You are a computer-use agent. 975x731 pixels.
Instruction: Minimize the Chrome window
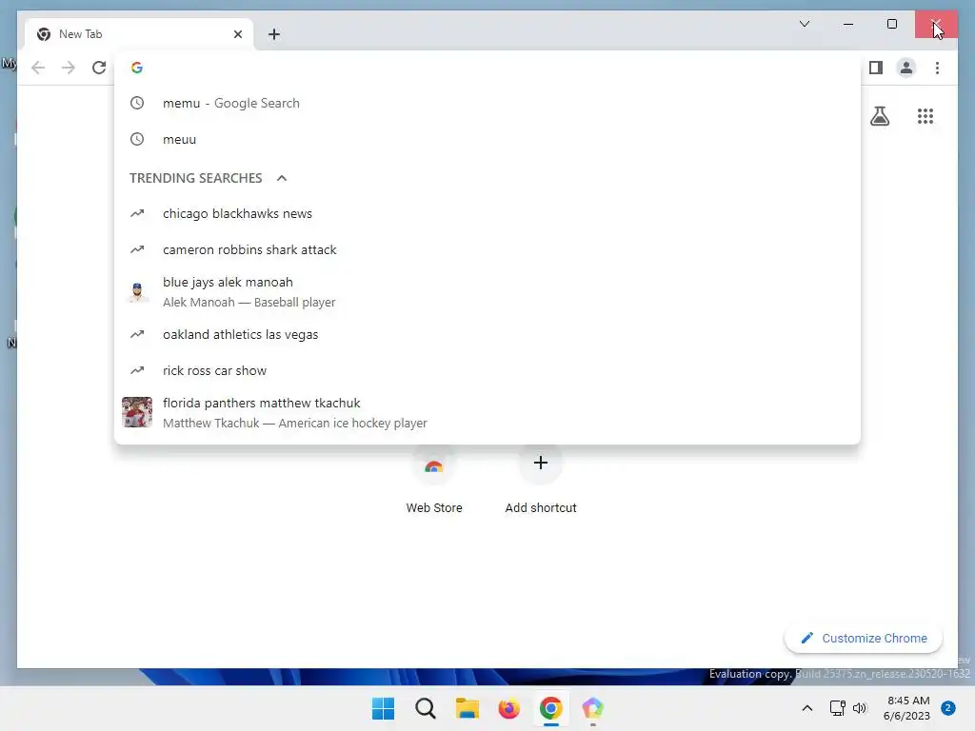point(848,24)
